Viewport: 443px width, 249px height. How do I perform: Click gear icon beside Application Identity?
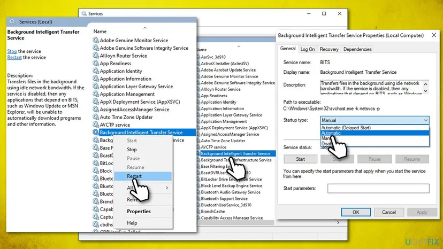pyautogui.click(x=96, y=71)
